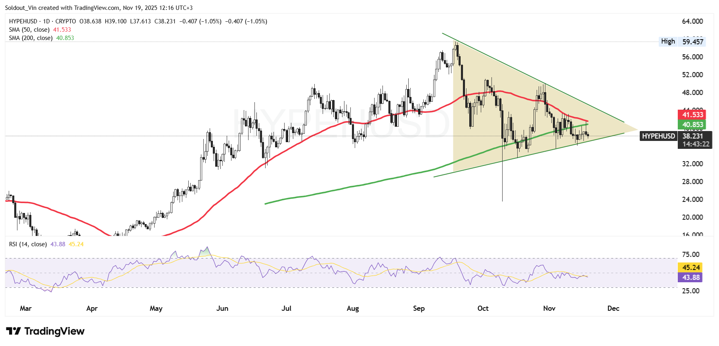The width and height of the screenshot is (719, 346).
Task: Click the Mar label on time axis
Action: [26, 308]
